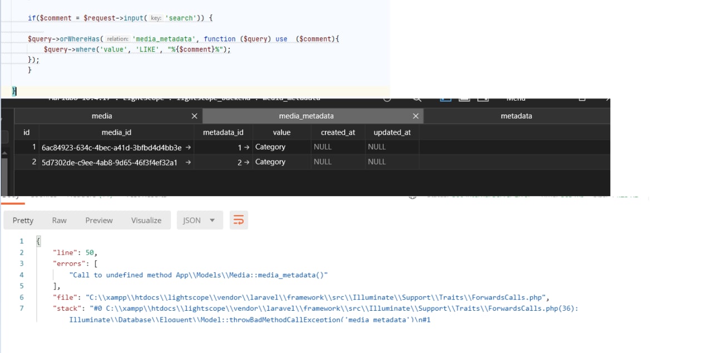Sort by the metadata_id column header

224,132
